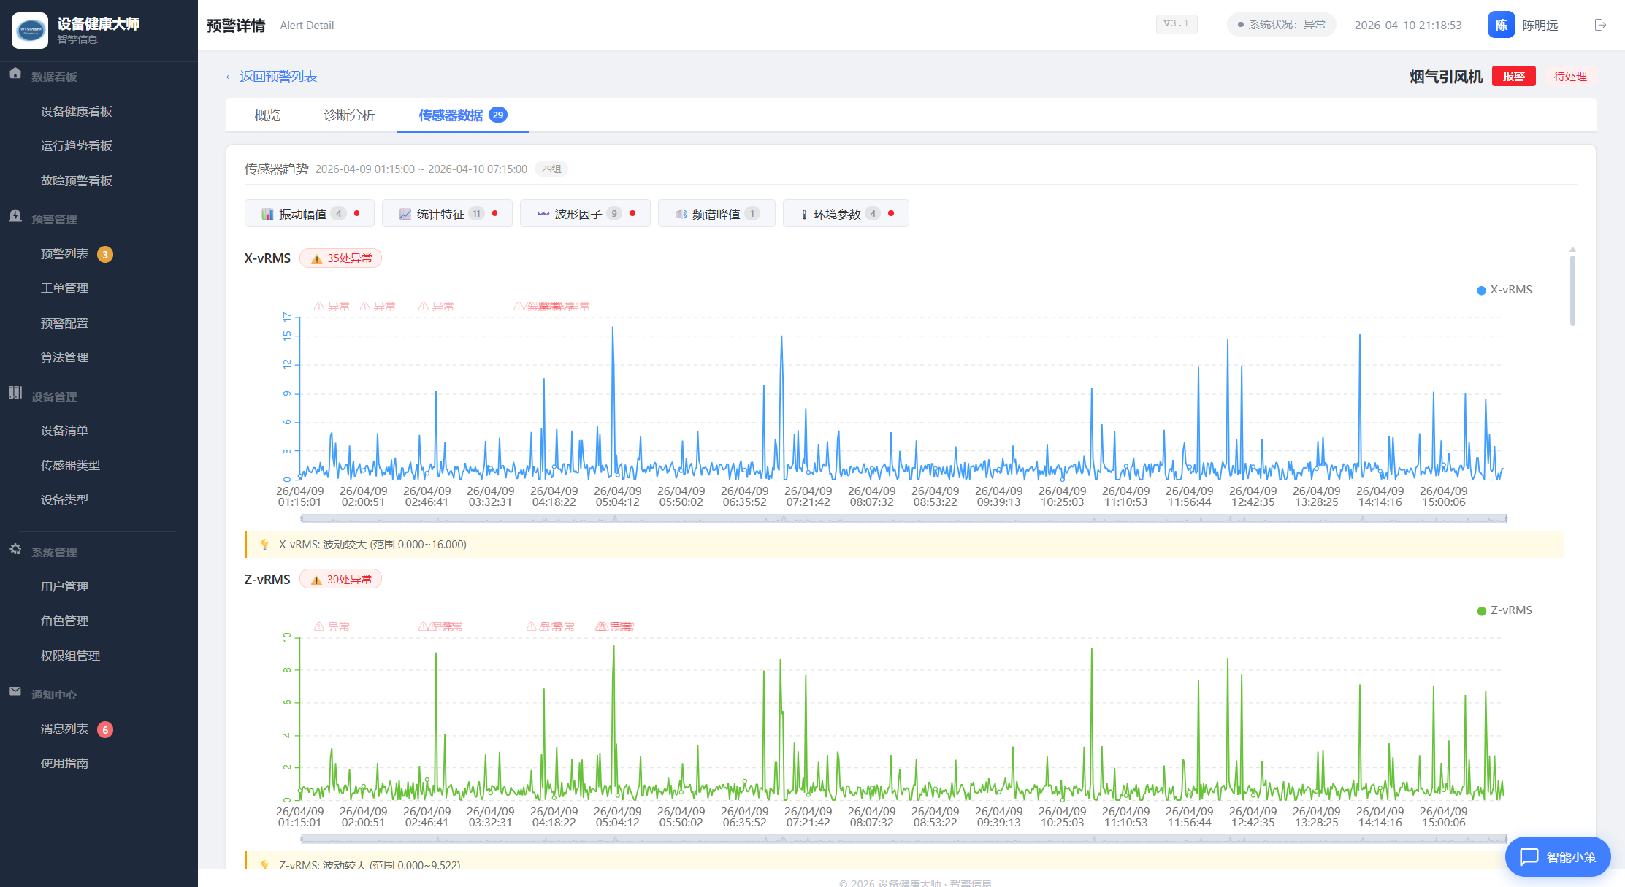Screen dimensions: 1625x887
Task: Click the 系统管理 gear icon
Action: click(15, 550)
